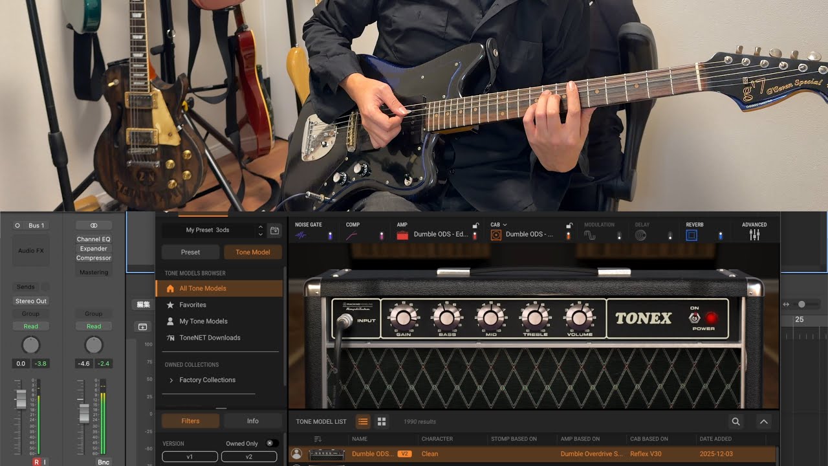Click the ToneNET Downloads logo icon
The height and width of the screenshot is (466, 828).
pyautogui.click(x=170, y=338)
